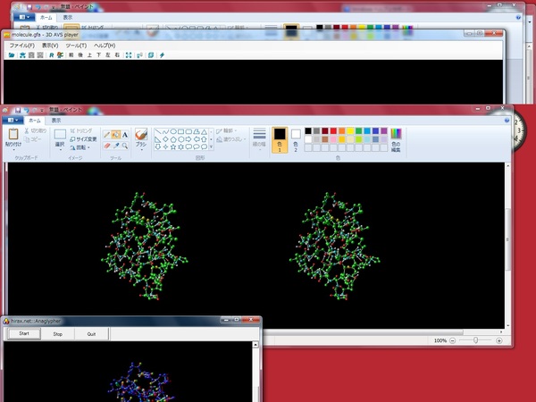This screenshot has width=536, height=402.
Task: Select the Pencil tool in Paint
Action: point(106,134)
